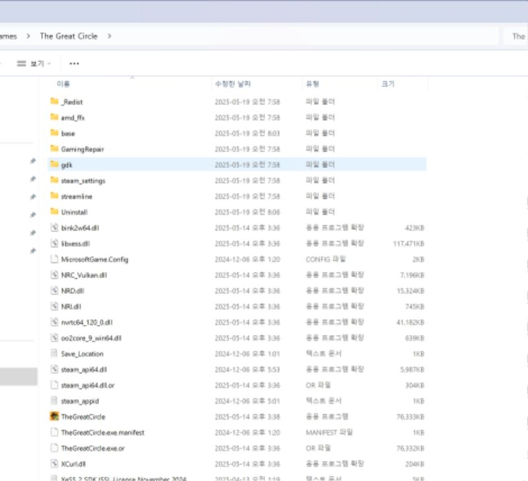Sort by the 유형 column header
The width and height of the screenshot is (528, 481).
pyautogui.click(x=312, y=84)
